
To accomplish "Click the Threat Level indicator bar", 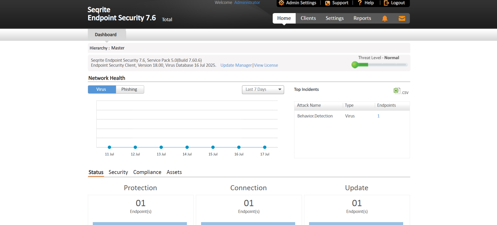I will 379,65.
